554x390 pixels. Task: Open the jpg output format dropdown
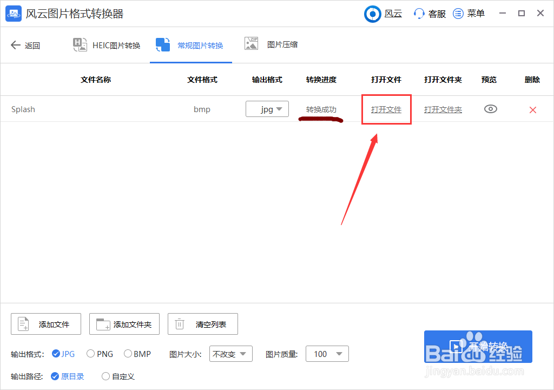[x=267, y=109]
